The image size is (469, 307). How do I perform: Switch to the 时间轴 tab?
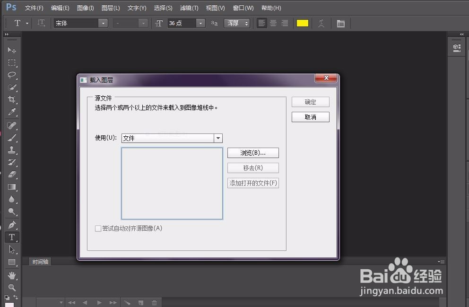(40, 262)
